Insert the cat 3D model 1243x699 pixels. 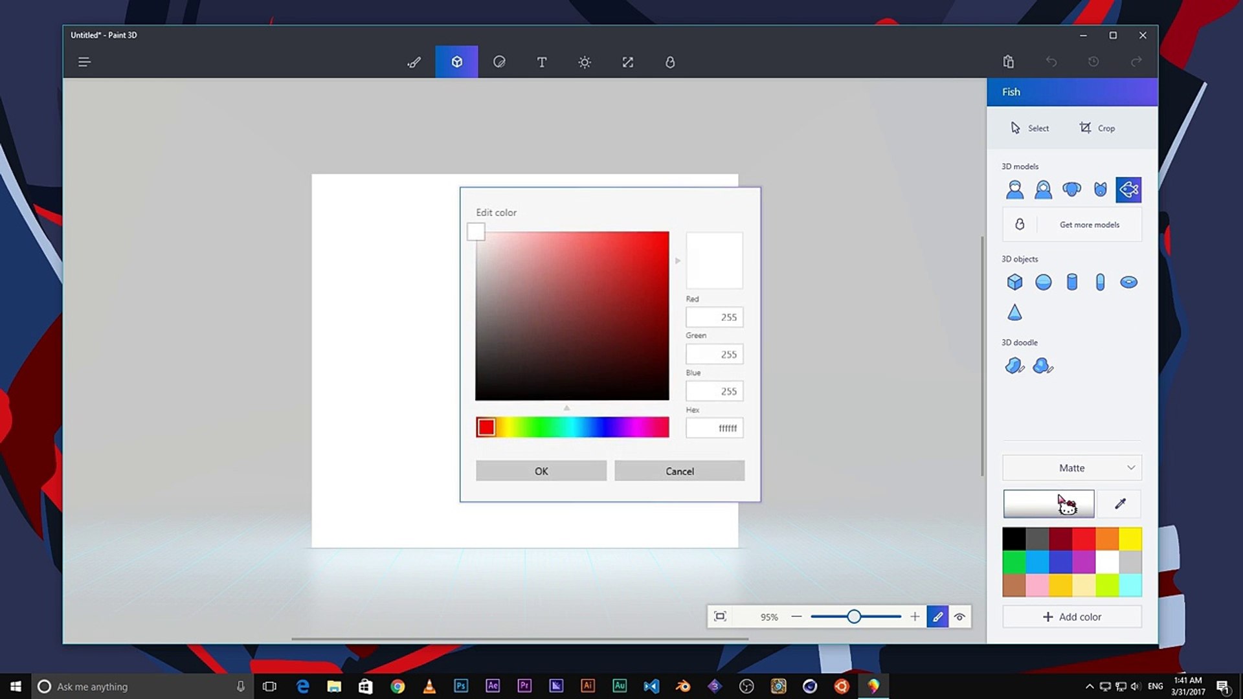[1100, 190]
